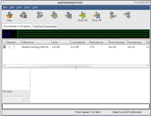The image size is (151, 116).
Task: Click the Remove download toolbar icon
Action: pyautogui.click(x=23, y=17)
